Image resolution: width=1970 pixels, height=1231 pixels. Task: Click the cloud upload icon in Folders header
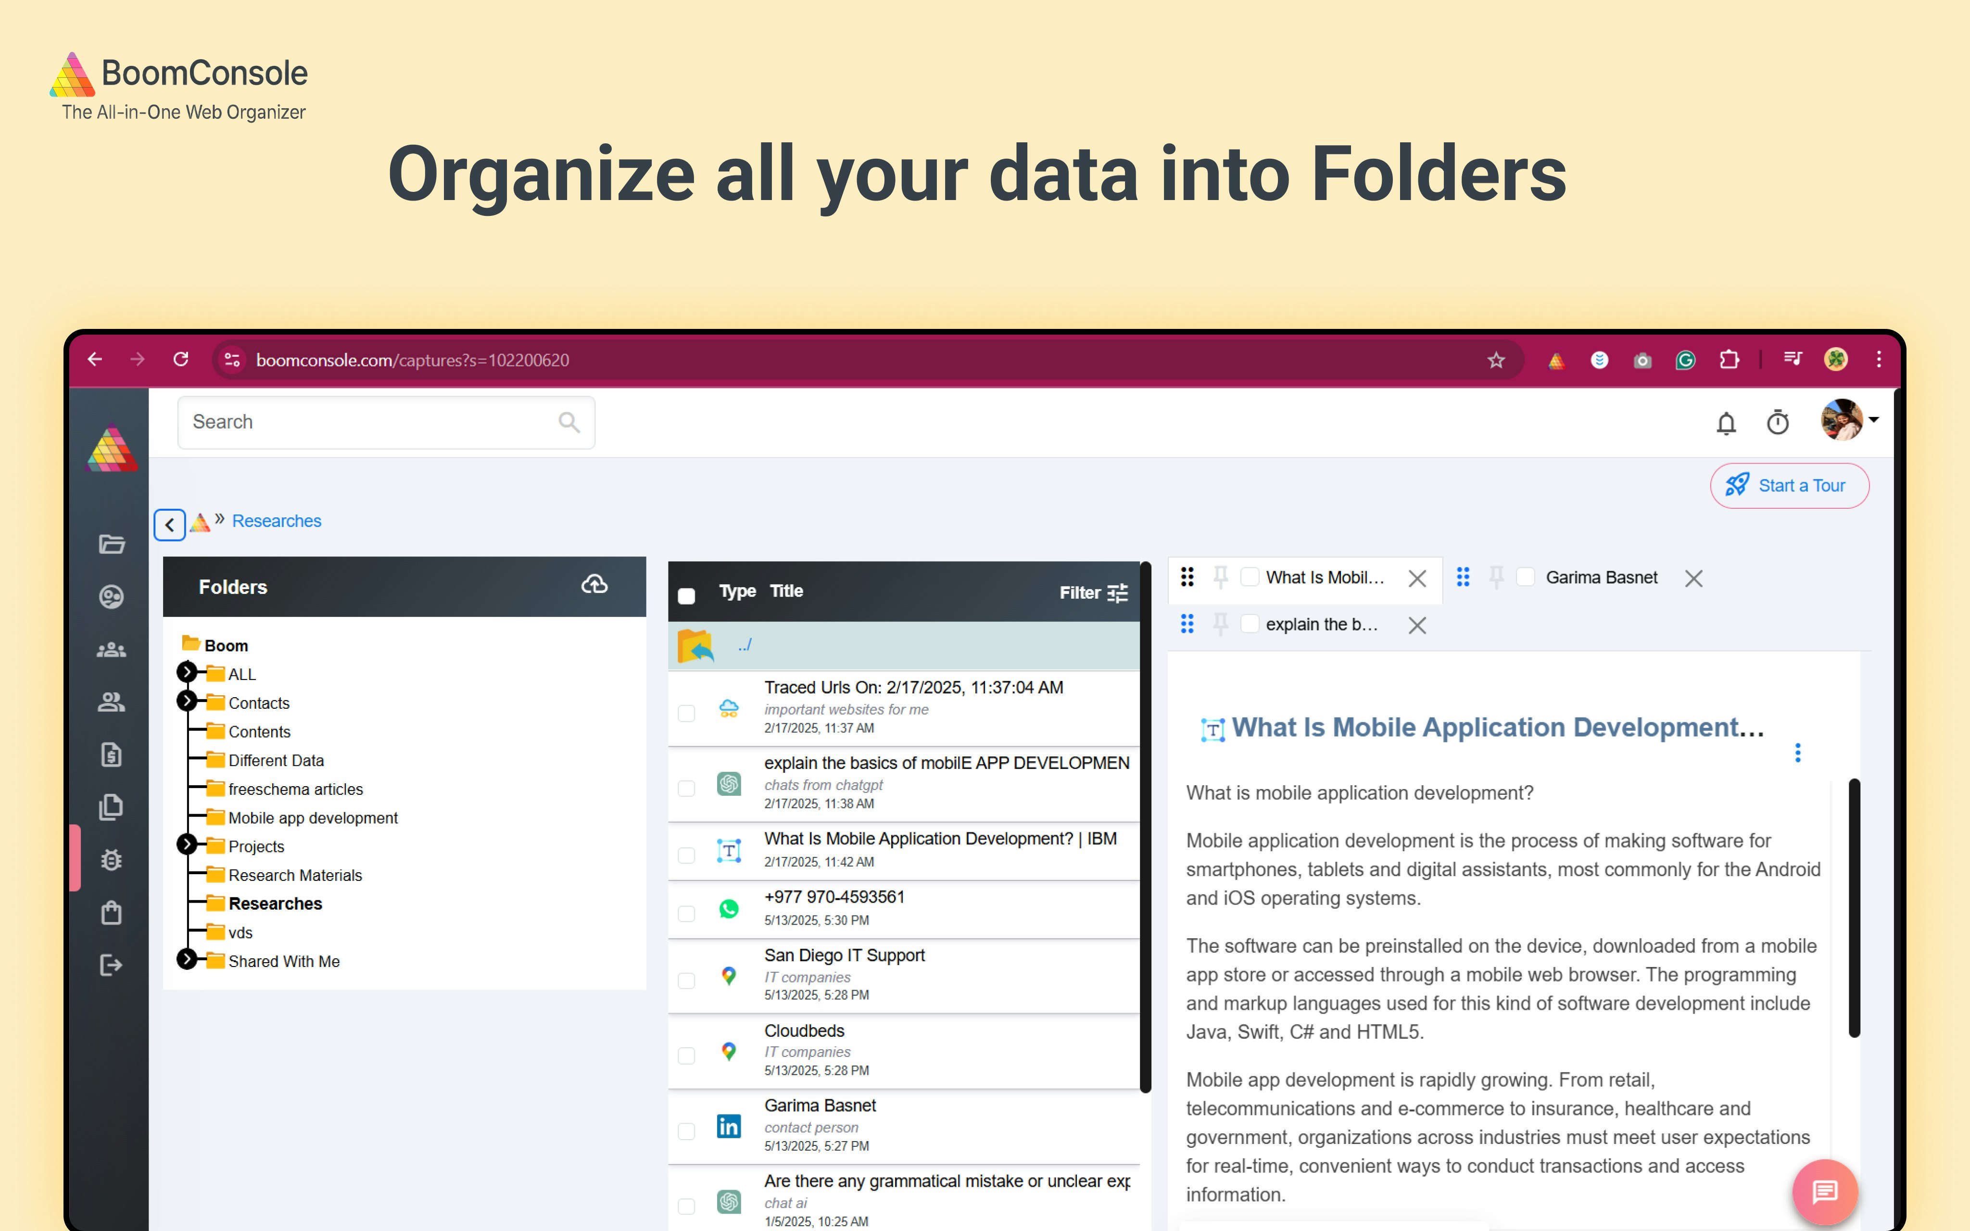[594, 585]
